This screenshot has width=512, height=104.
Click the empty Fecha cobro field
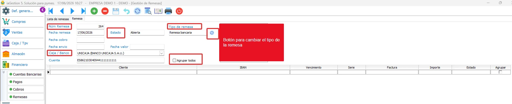90,40
